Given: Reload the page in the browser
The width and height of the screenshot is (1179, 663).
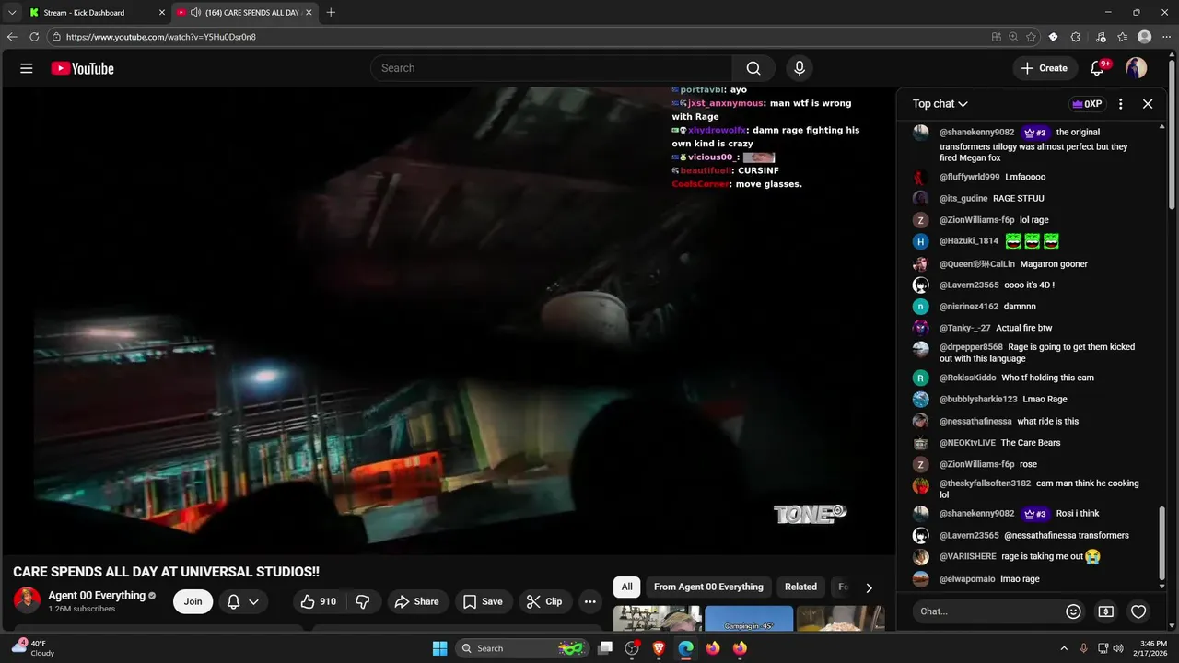Looking at the screenshot, I should pos(34,37).
